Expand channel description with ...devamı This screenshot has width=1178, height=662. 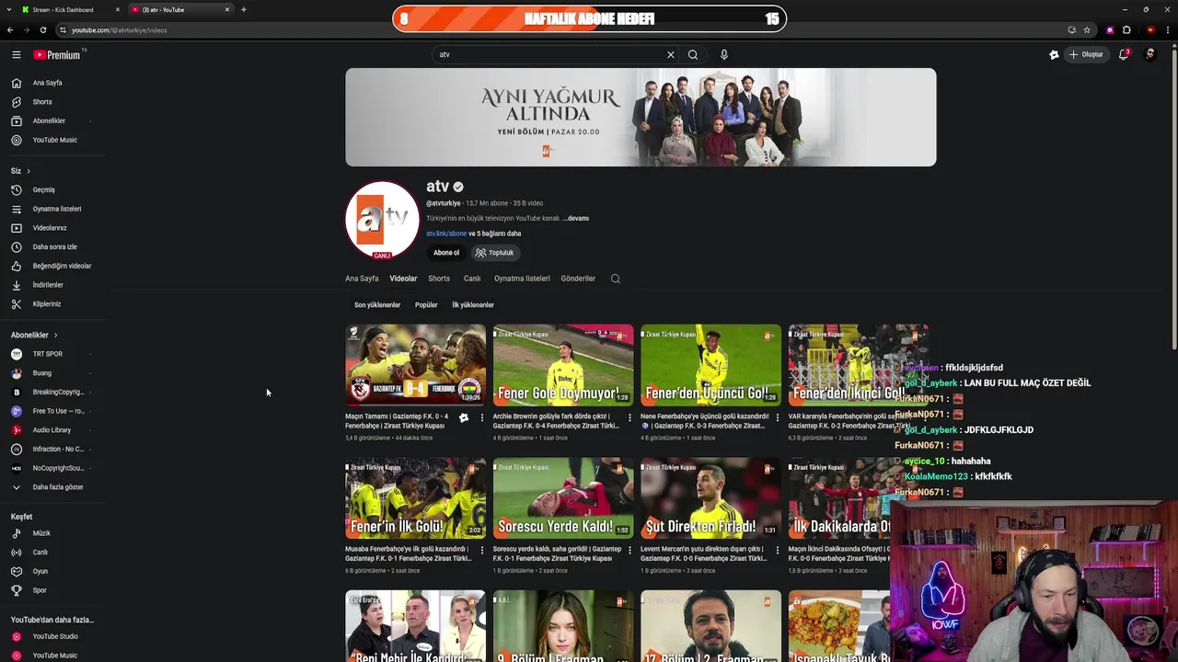(576, 219)
